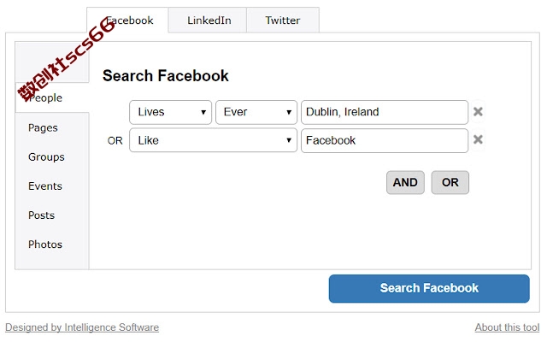Screen dimensions: 547x342
Task: Select the Facebook tab
Action: tap(127, 21)
